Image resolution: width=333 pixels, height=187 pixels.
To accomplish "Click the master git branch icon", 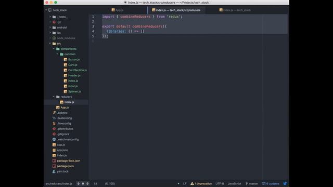I will [247, 183].
